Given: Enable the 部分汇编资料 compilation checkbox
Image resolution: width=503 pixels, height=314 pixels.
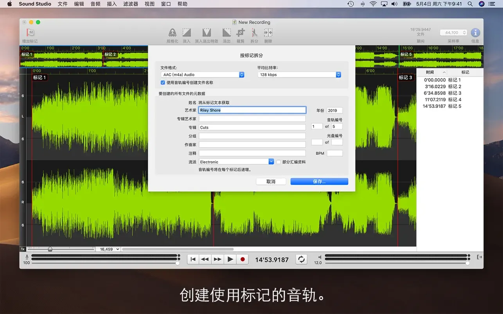Looking at the screenshot, I should coord(278,162).
